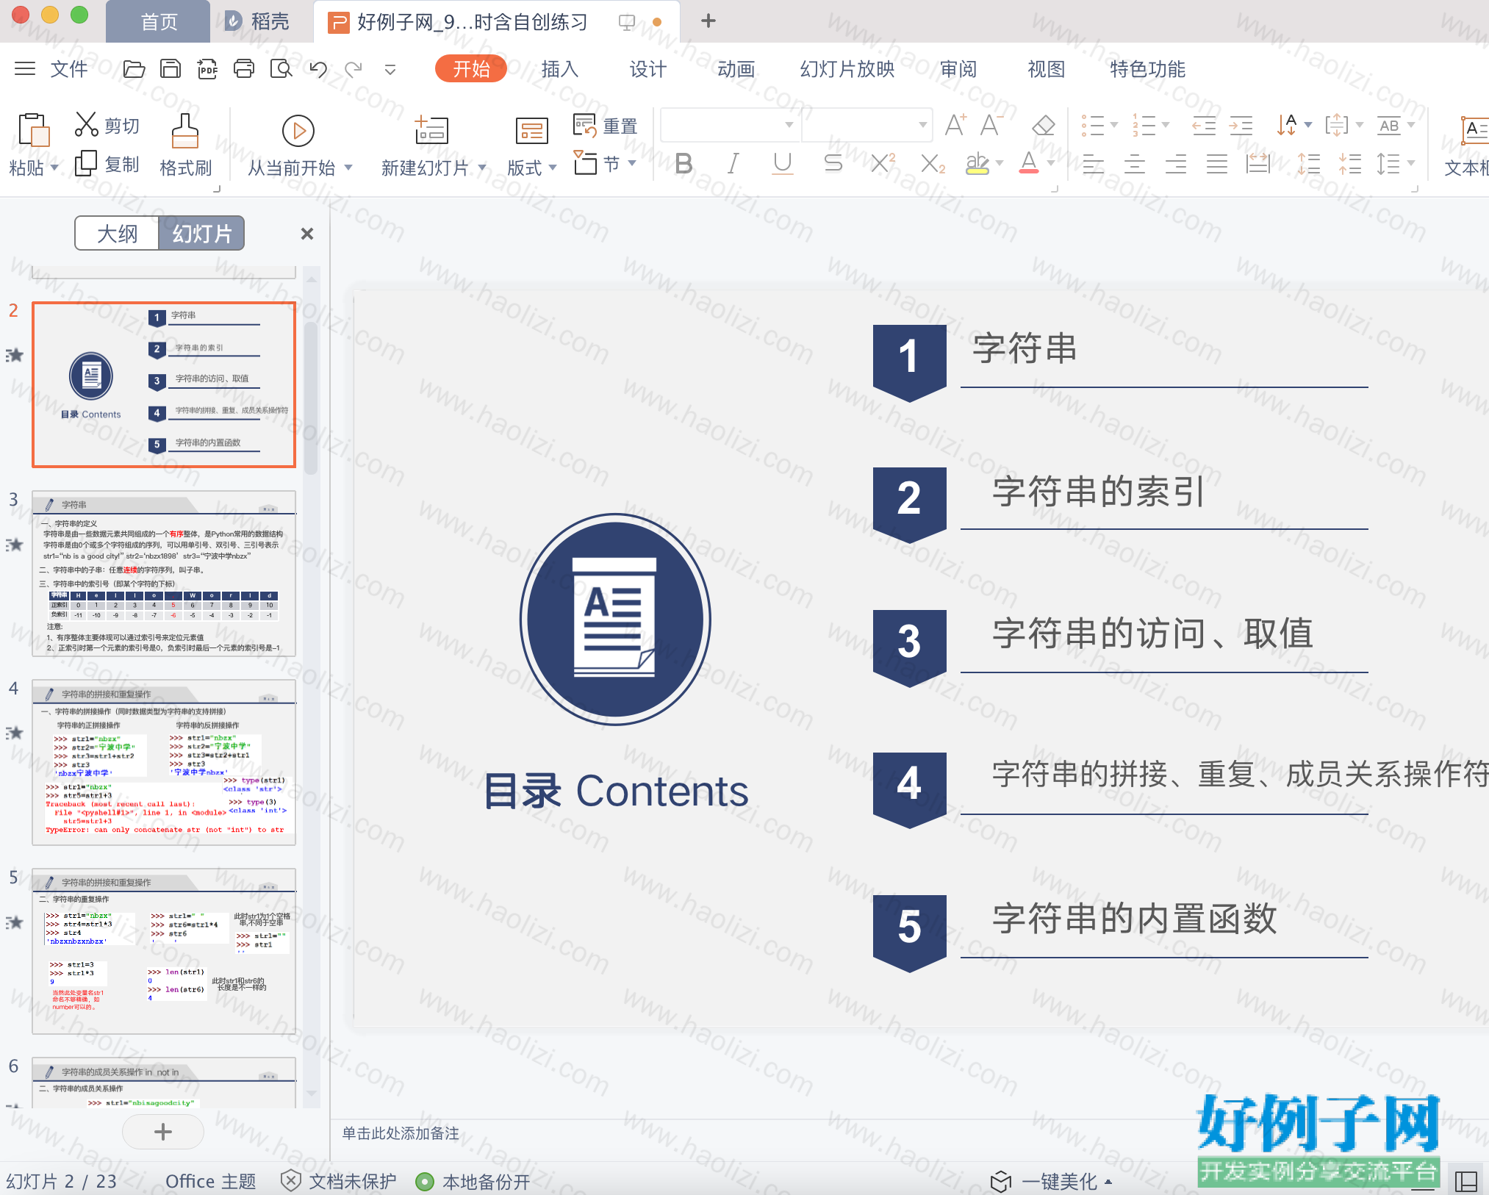
Task: Expand numbered list options arrow
Action: [1166, 125]
